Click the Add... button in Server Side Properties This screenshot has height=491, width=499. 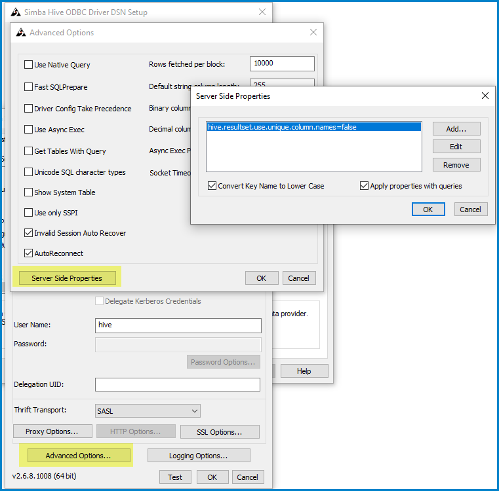[456, 129]
